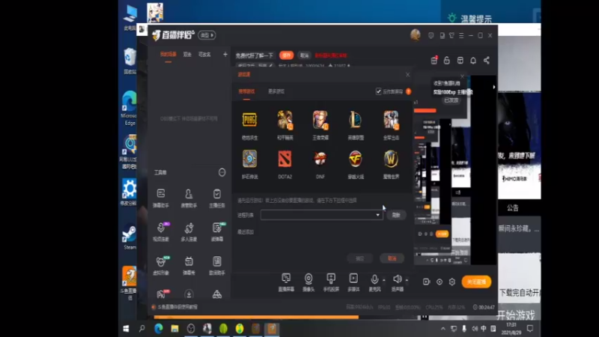Select the Hearthstone game icon
This screenshot has width=599, height=337.
coord(249,159)
